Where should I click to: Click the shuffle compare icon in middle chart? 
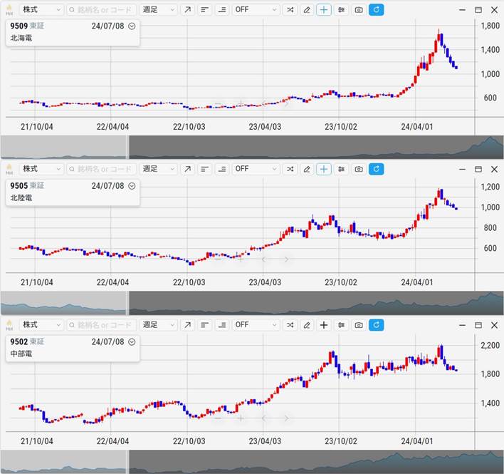[x=290, y=169]
